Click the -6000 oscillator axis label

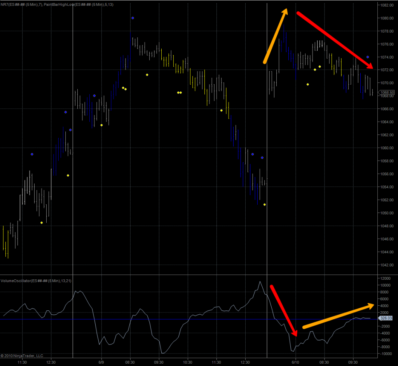pos(384,340)
